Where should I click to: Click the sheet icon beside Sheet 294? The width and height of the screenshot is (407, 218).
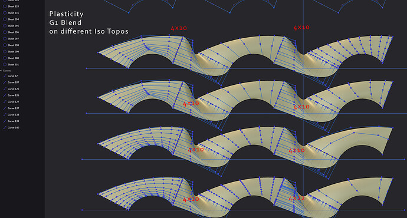(5, 19)
